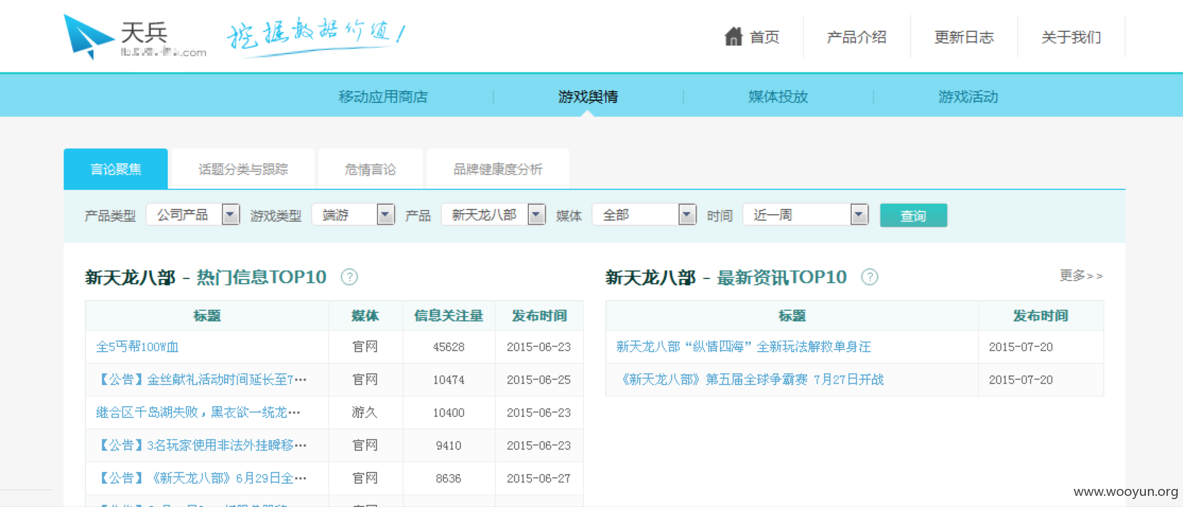1183x507 pixels.
Task: Click help icon next to 最新资讯TOP10
Action: [x=869, y=277]
